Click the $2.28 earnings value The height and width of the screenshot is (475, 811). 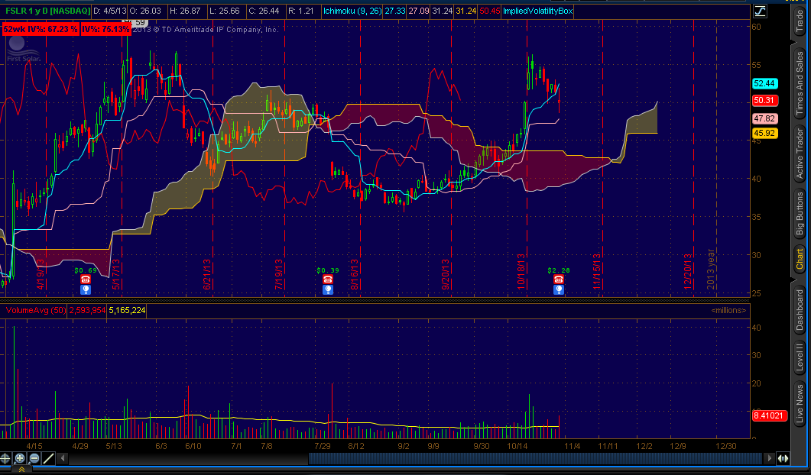coord(559,270)
